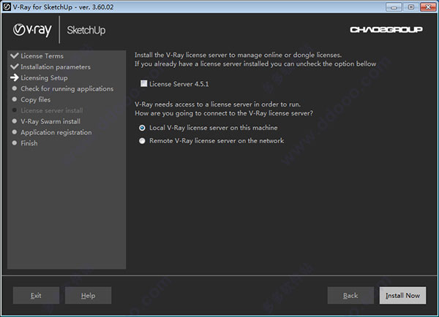Select the License server install step
Screen dimensions: 439x317
(x=52, y=110)
